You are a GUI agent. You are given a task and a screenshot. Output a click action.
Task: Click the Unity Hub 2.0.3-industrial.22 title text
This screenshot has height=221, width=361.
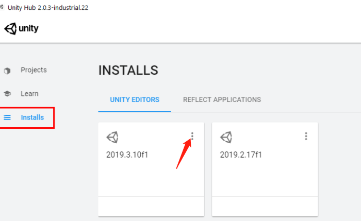[x=48, y=8]
